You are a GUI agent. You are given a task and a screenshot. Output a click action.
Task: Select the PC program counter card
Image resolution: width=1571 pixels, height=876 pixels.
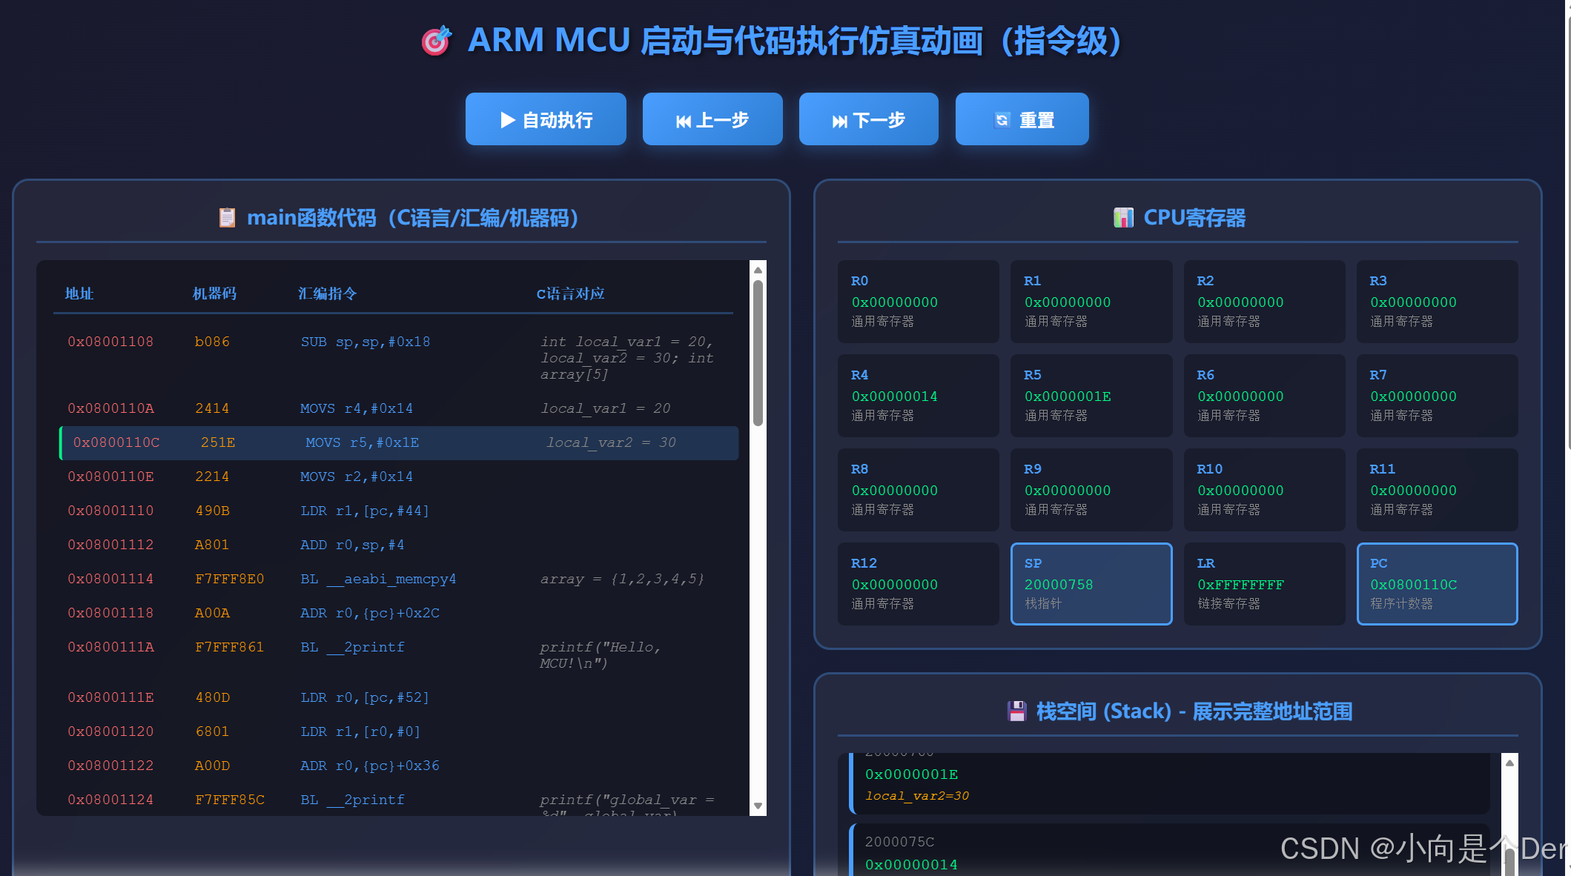pyautogui.click(x=1438, y=584)
